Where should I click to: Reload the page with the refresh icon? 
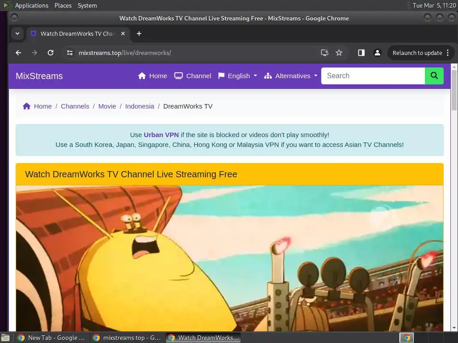[x=51, y=53]
